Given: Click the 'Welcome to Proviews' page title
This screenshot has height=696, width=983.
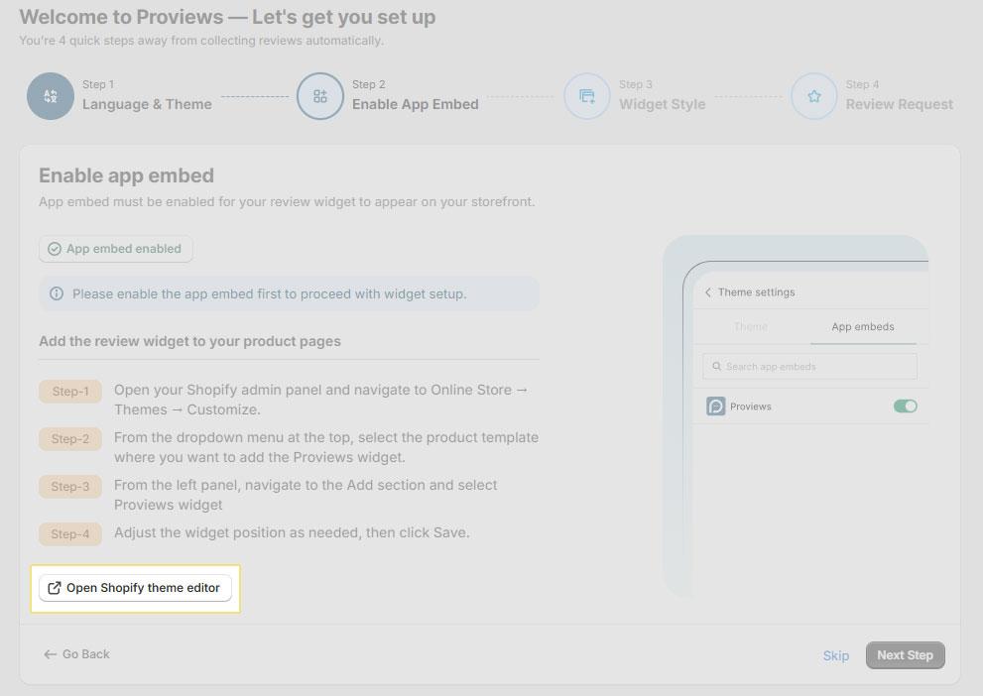Looking at the screenshot, I should click(227, 17).
